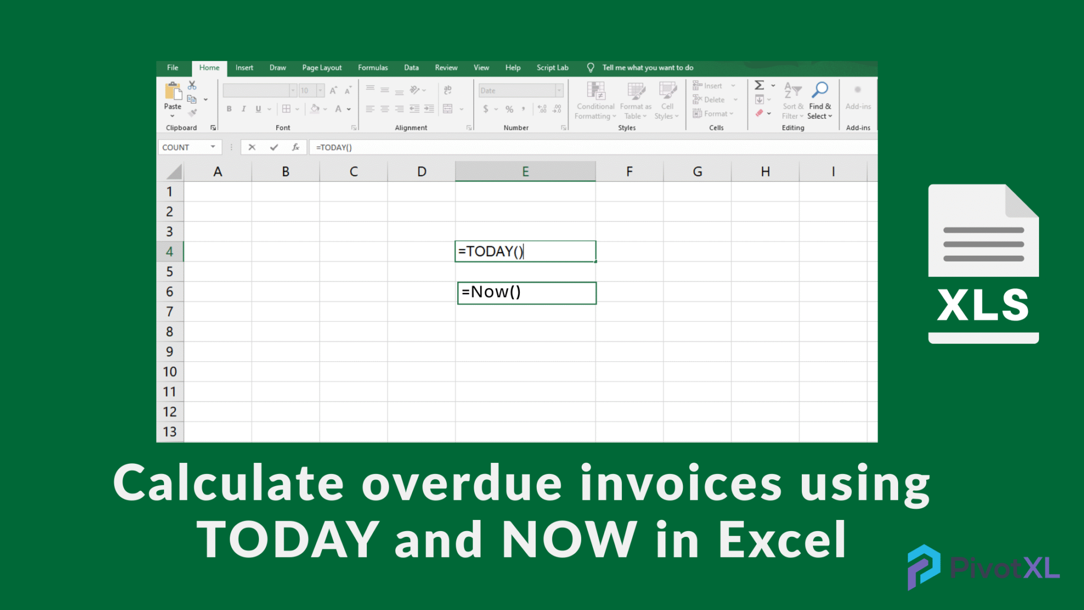Open the Script Lab tab
Image resolution: width=1084 pixels, height=610 pixels.
[x=552, y=68]
